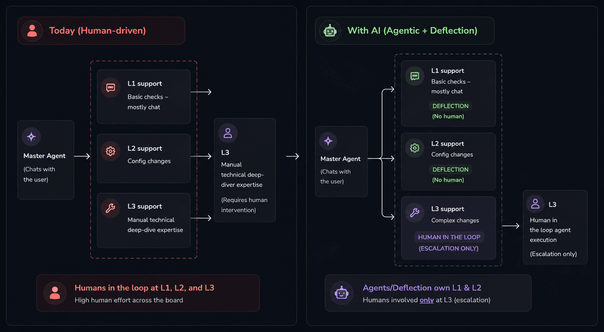Click the red person icon beside Today (Human-driven)
Screen dimensions: 604x332
[32, 31]
